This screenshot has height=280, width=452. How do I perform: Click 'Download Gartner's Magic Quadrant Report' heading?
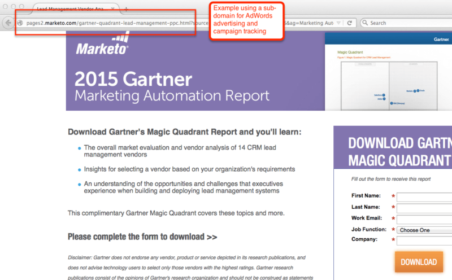tap(185, 132)
